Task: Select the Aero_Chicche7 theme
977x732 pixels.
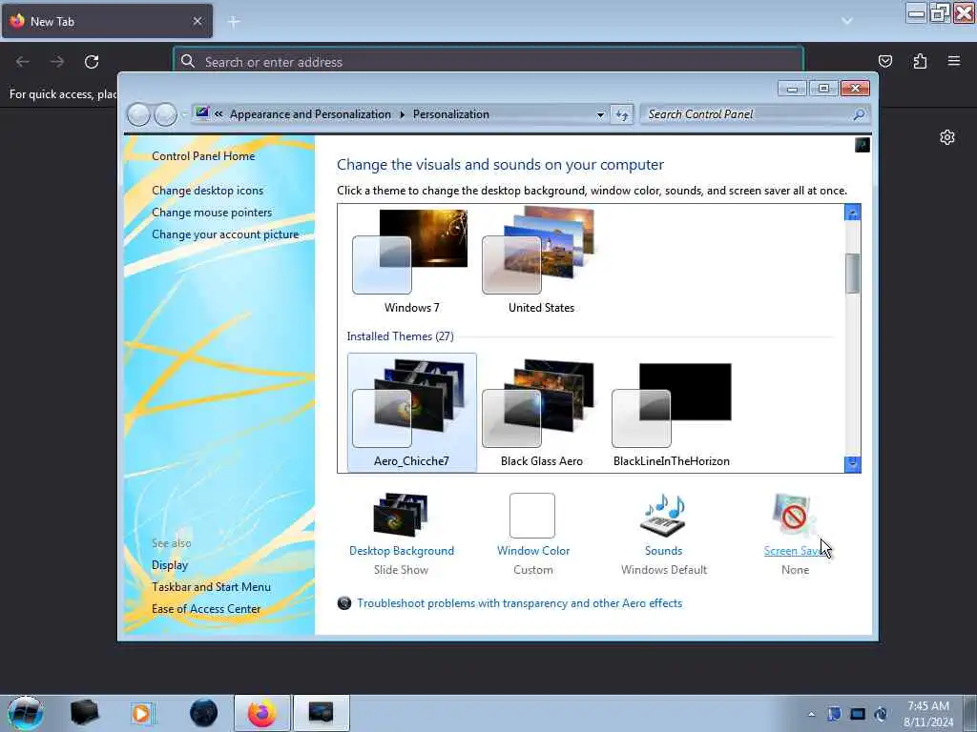Action: (x=412, y=412)
